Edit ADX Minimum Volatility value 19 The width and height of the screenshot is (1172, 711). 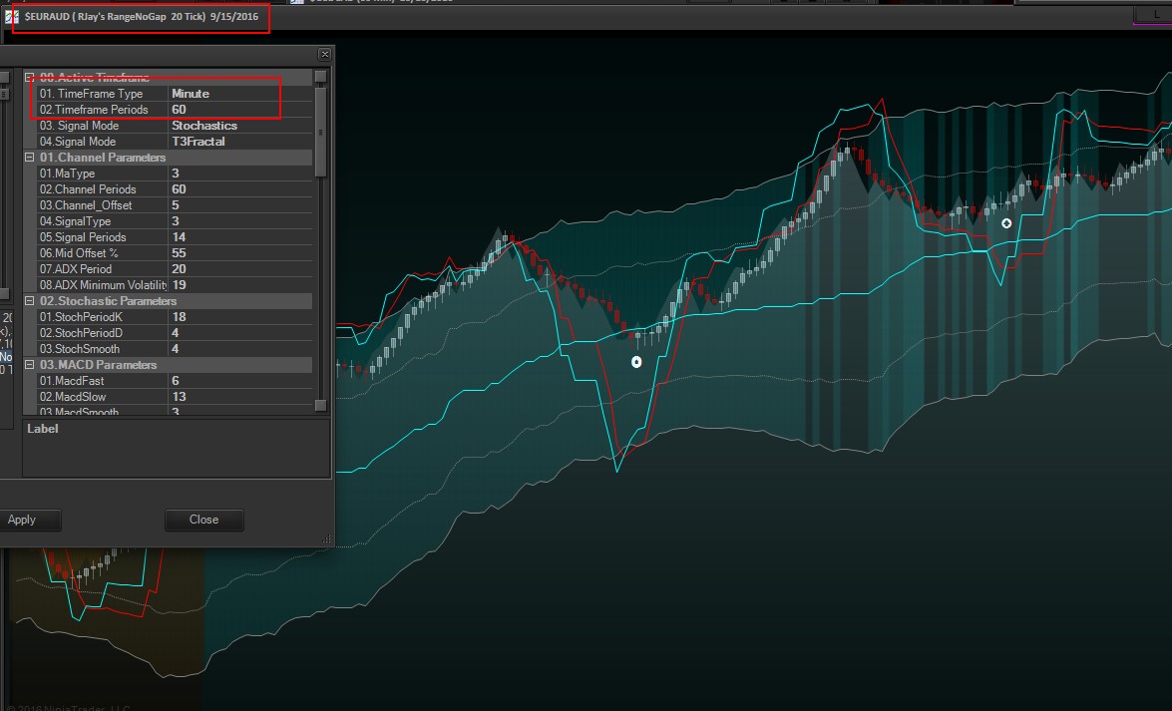[240, 285]
